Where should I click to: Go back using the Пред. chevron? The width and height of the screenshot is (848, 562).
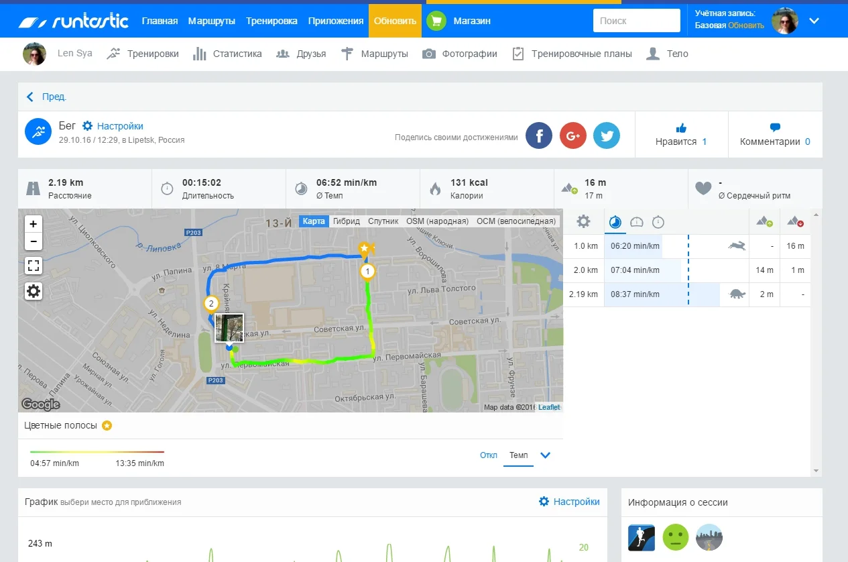pos(30,97)
